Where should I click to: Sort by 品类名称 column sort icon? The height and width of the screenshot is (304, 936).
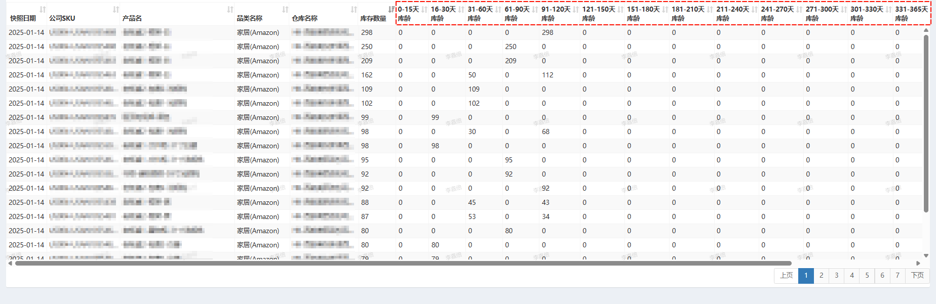285,10
